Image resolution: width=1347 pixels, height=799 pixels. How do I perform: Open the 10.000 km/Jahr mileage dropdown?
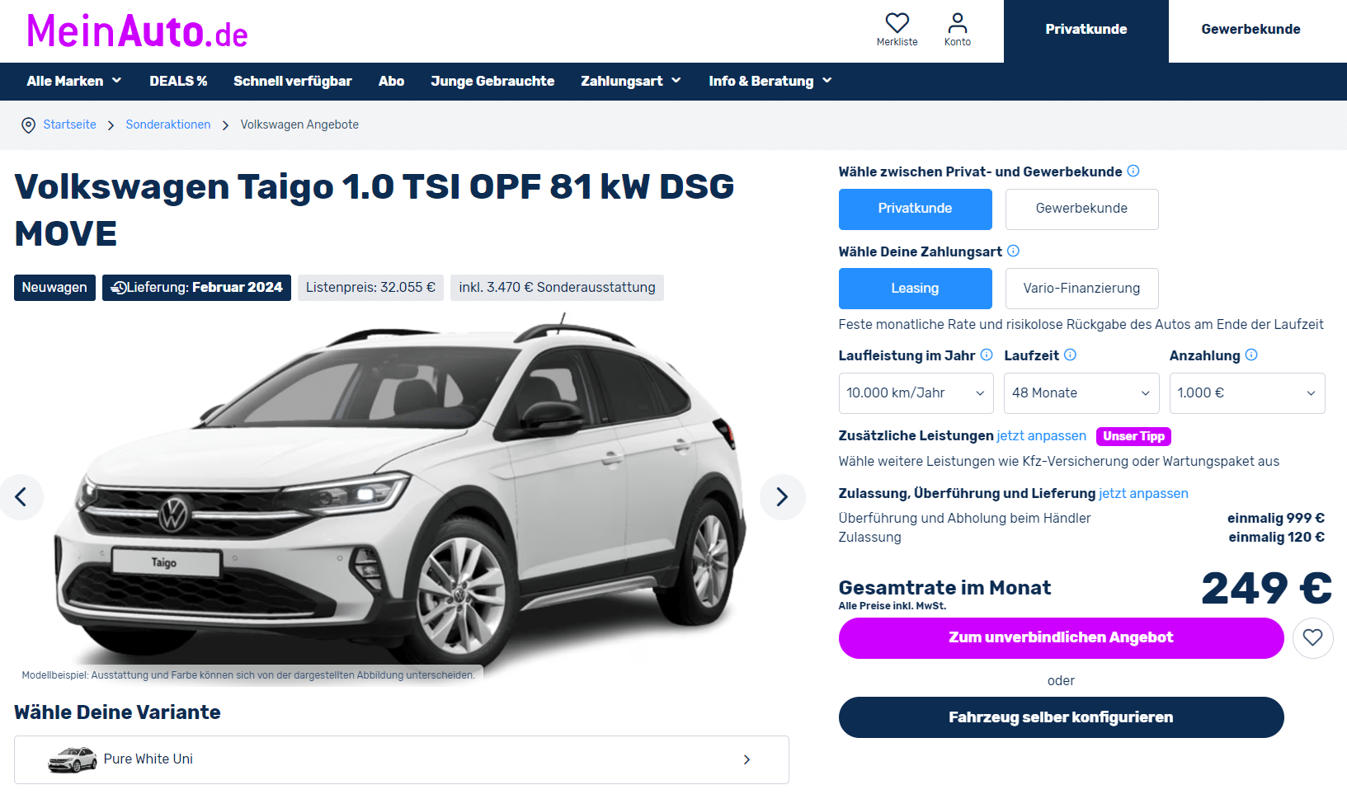click(916, 393)
